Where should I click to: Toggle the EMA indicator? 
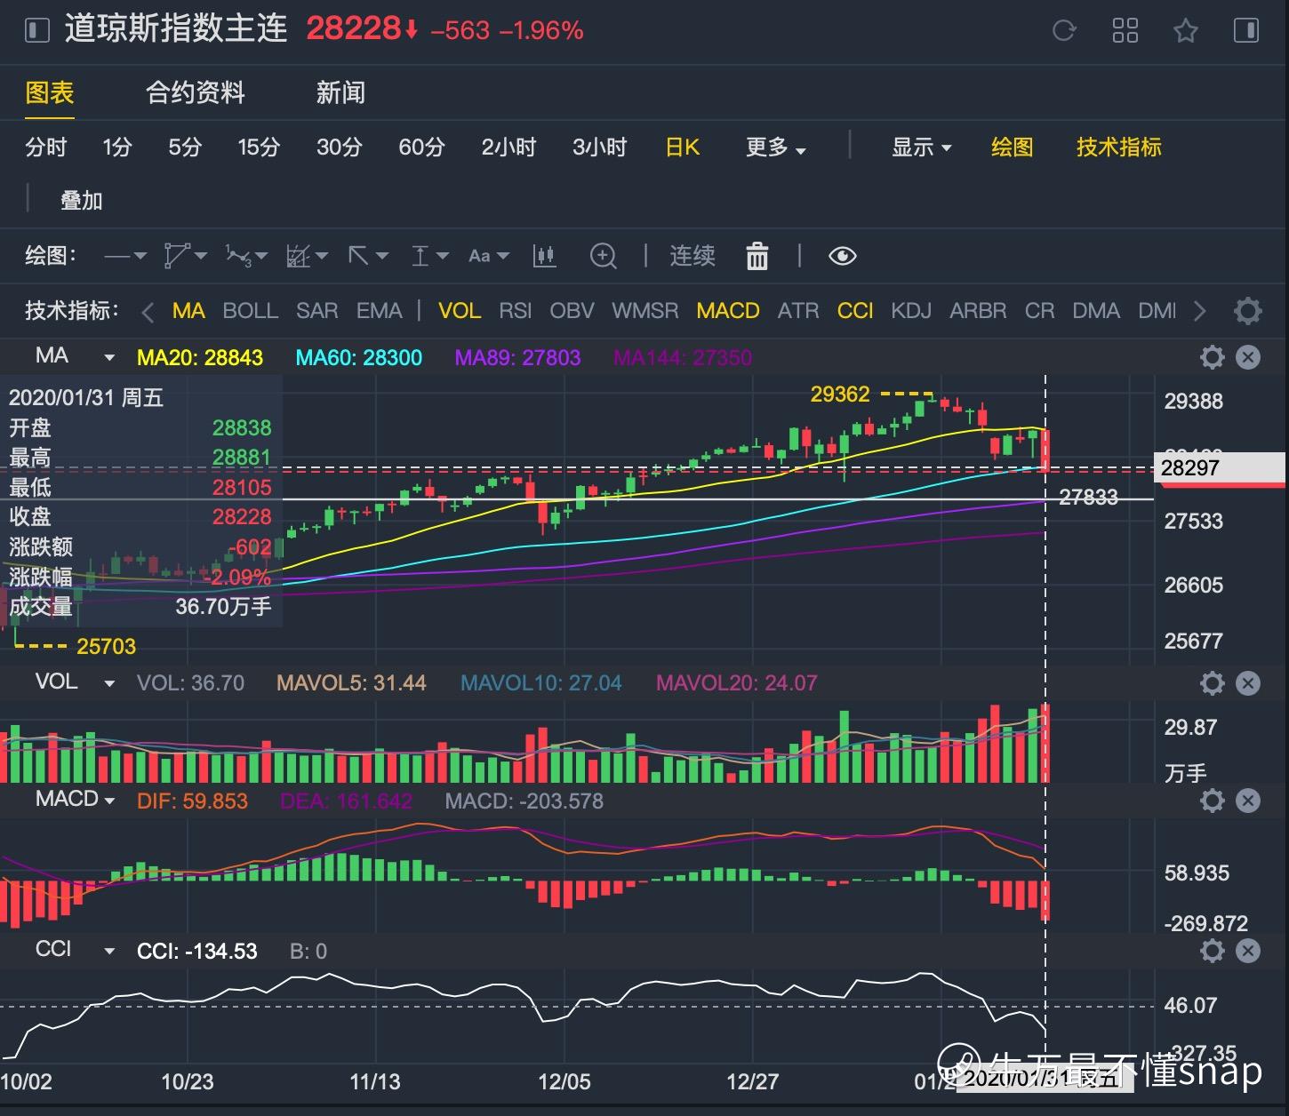coord(379,311)
